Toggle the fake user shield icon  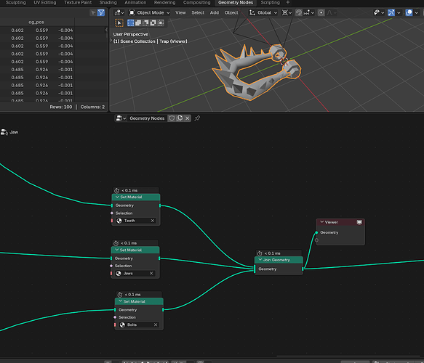[172, 118]
